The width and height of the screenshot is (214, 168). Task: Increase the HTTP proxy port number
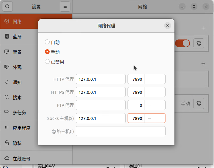pyautogui.click(x=160, y=79)
